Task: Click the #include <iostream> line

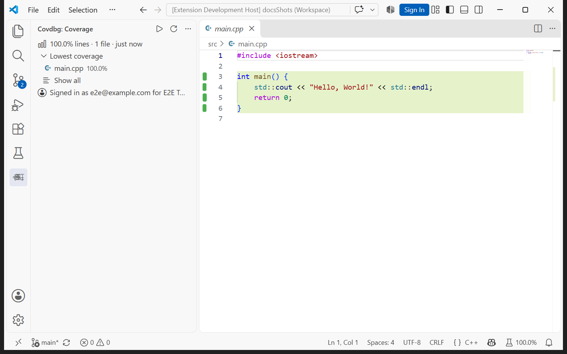Action: pos(277,55)
